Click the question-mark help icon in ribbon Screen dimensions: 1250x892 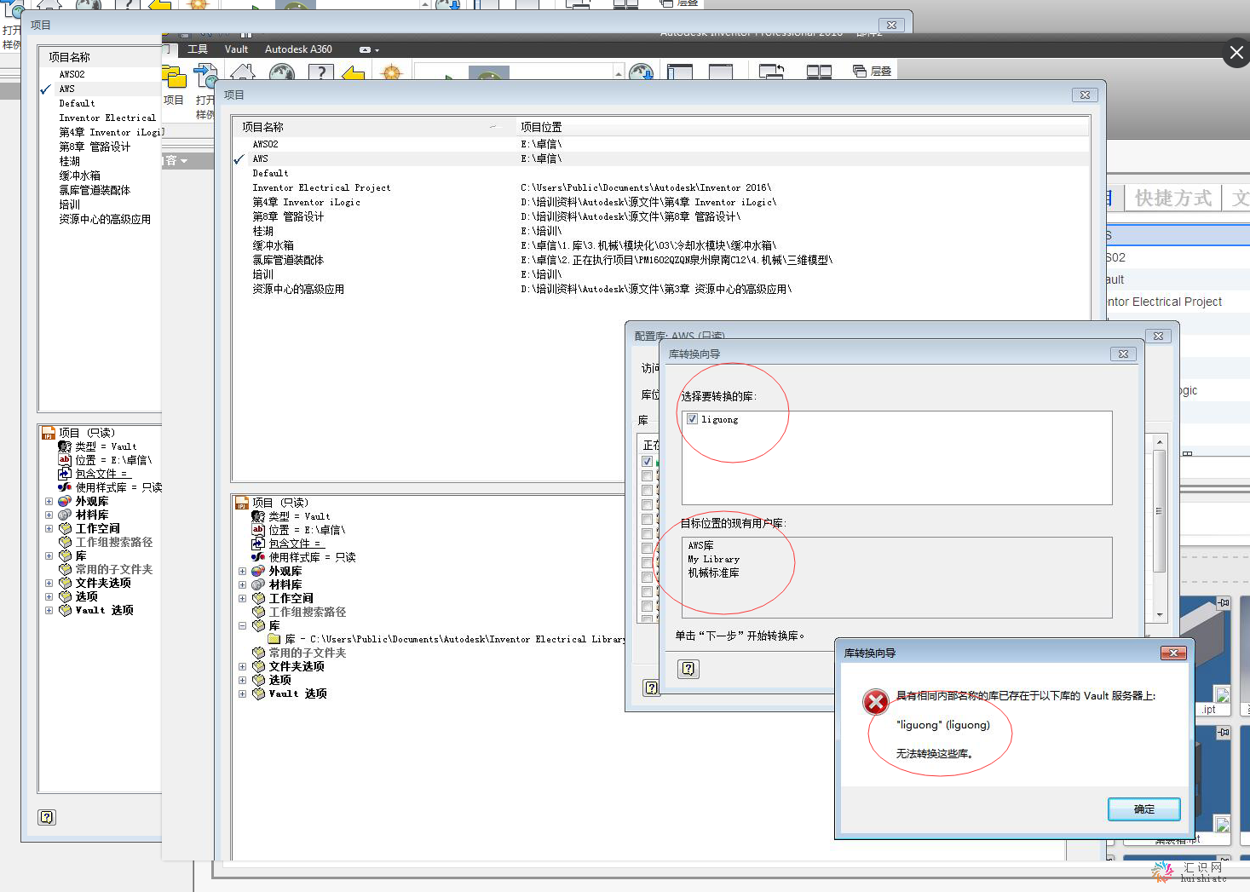(320, 73)
